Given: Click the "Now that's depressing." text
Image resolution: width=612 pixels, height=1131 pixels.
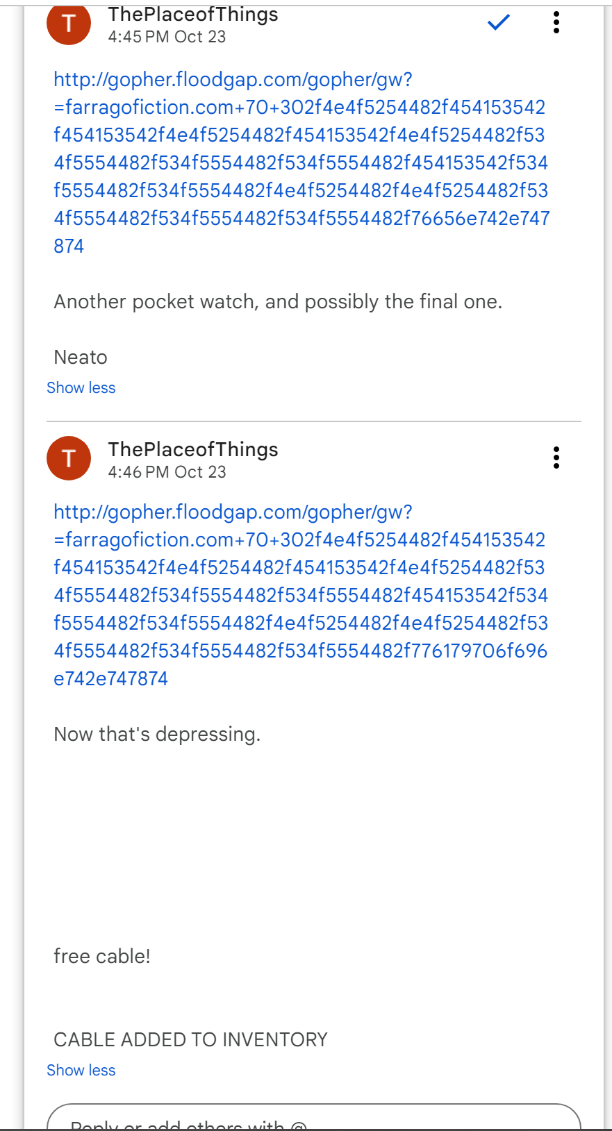Looking at the screenshot, I should 157,735.
